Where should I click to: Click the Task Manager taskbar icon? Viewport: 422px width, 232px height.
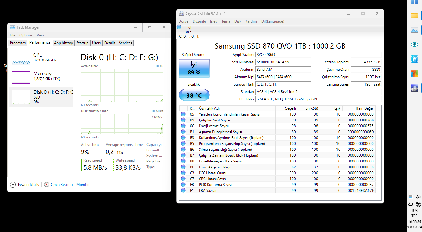coord(414,30)
